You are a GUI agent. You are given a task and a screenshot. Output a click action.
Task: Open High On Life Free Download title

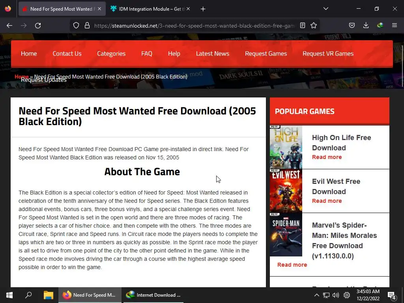(341, 142)
